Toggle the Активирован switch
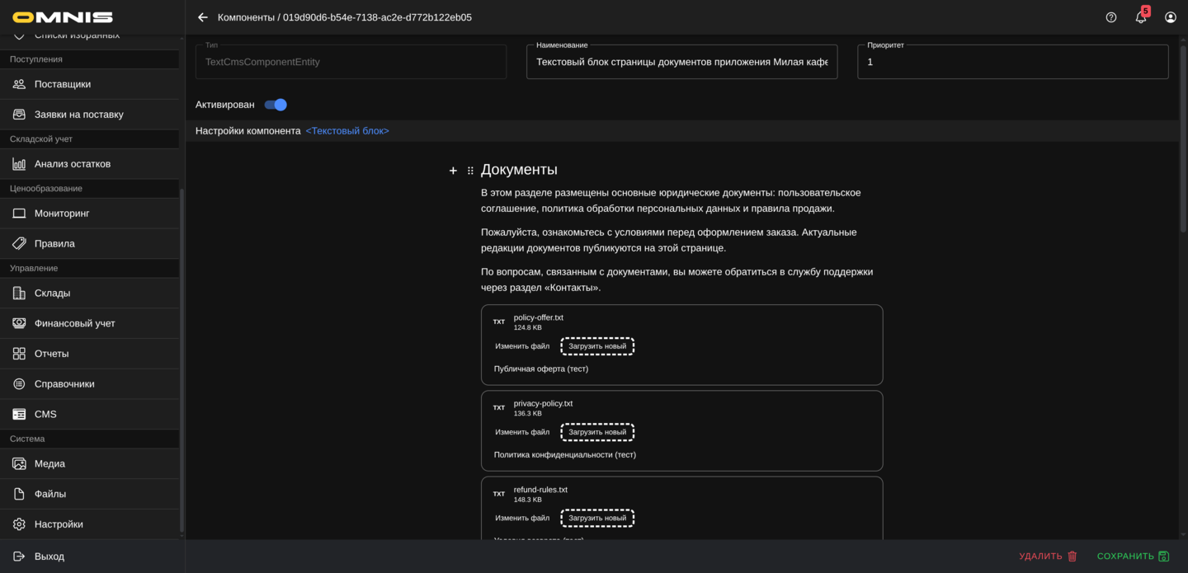Image resolution: width=1188 pixels, height=573 pixels. click(276, 105)
